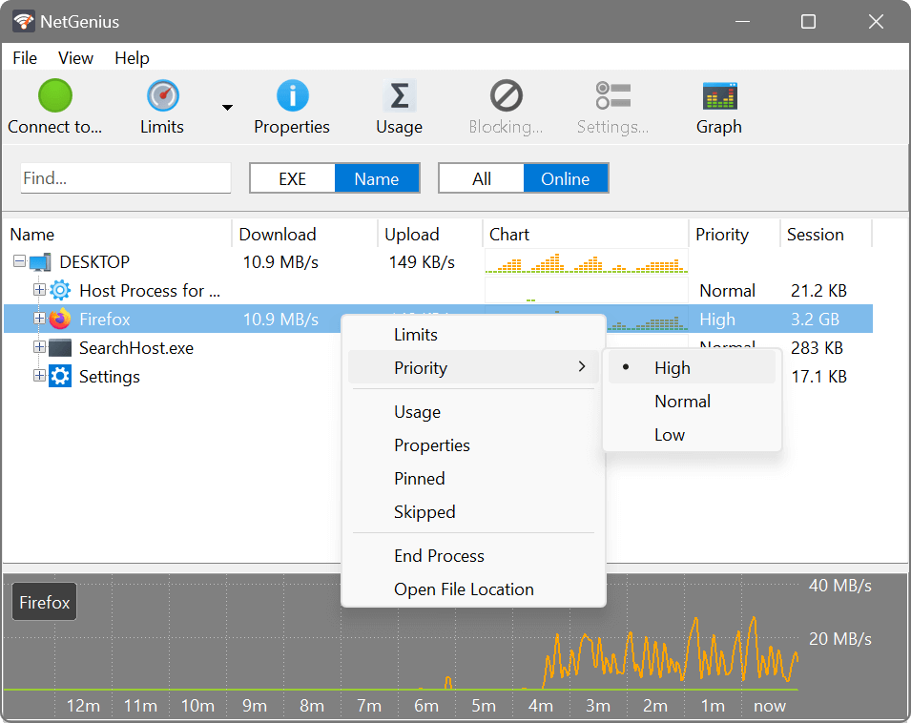Select Normal priority option
Image resolution: width=911 pixels, height=723 pixels.
692,402
